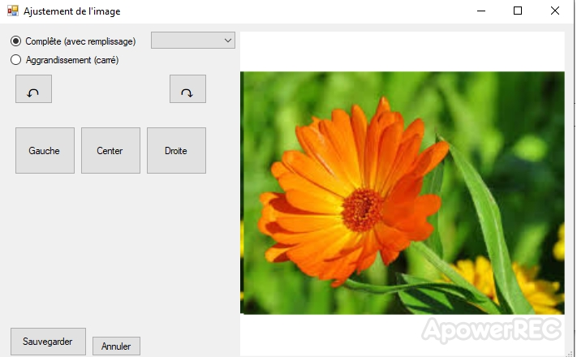
Task: Select Complète (avec remplissage) option
Action: pyautogui.click(x=73, y=41)
